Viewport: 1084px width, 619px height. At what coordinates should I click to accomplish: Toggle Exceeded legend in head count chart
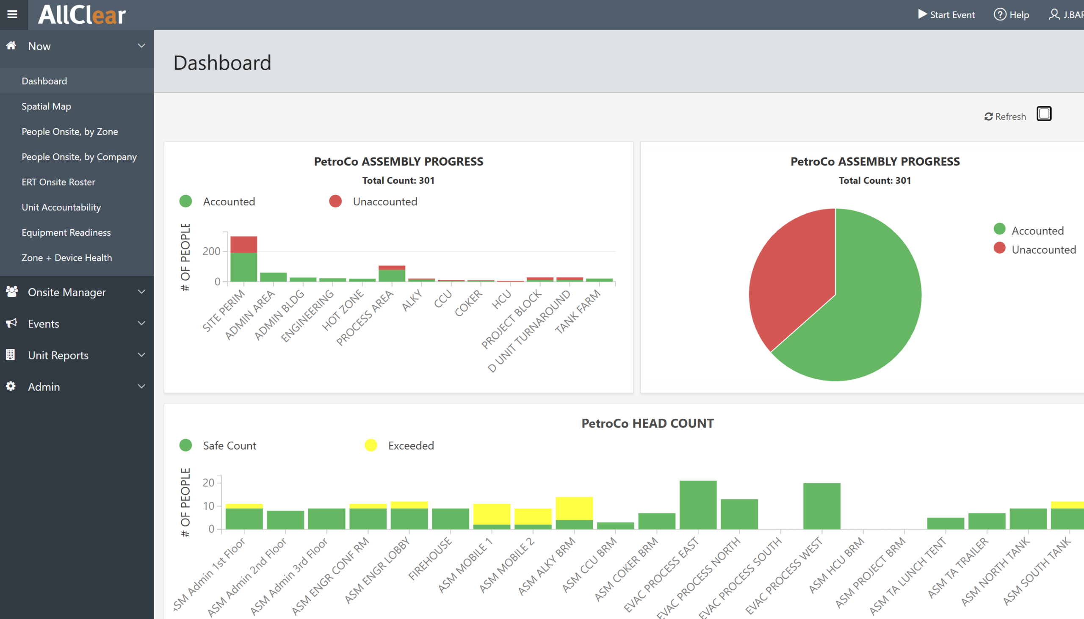click(399, 445)
